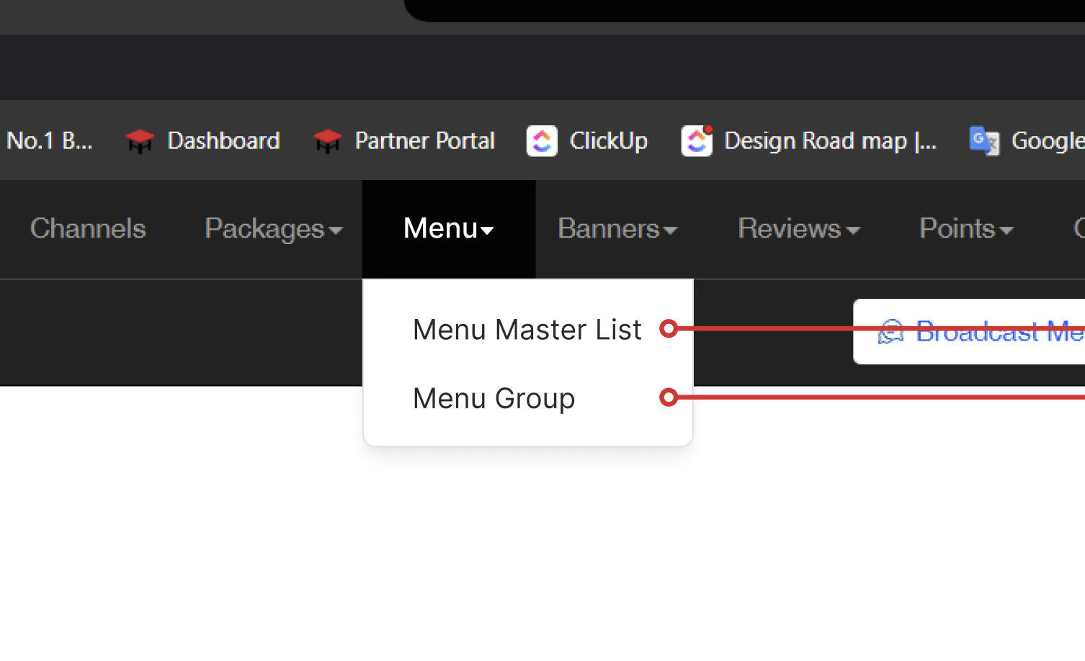
Task: Select Menu Master List from the dropdown
Action: point(527,330)
